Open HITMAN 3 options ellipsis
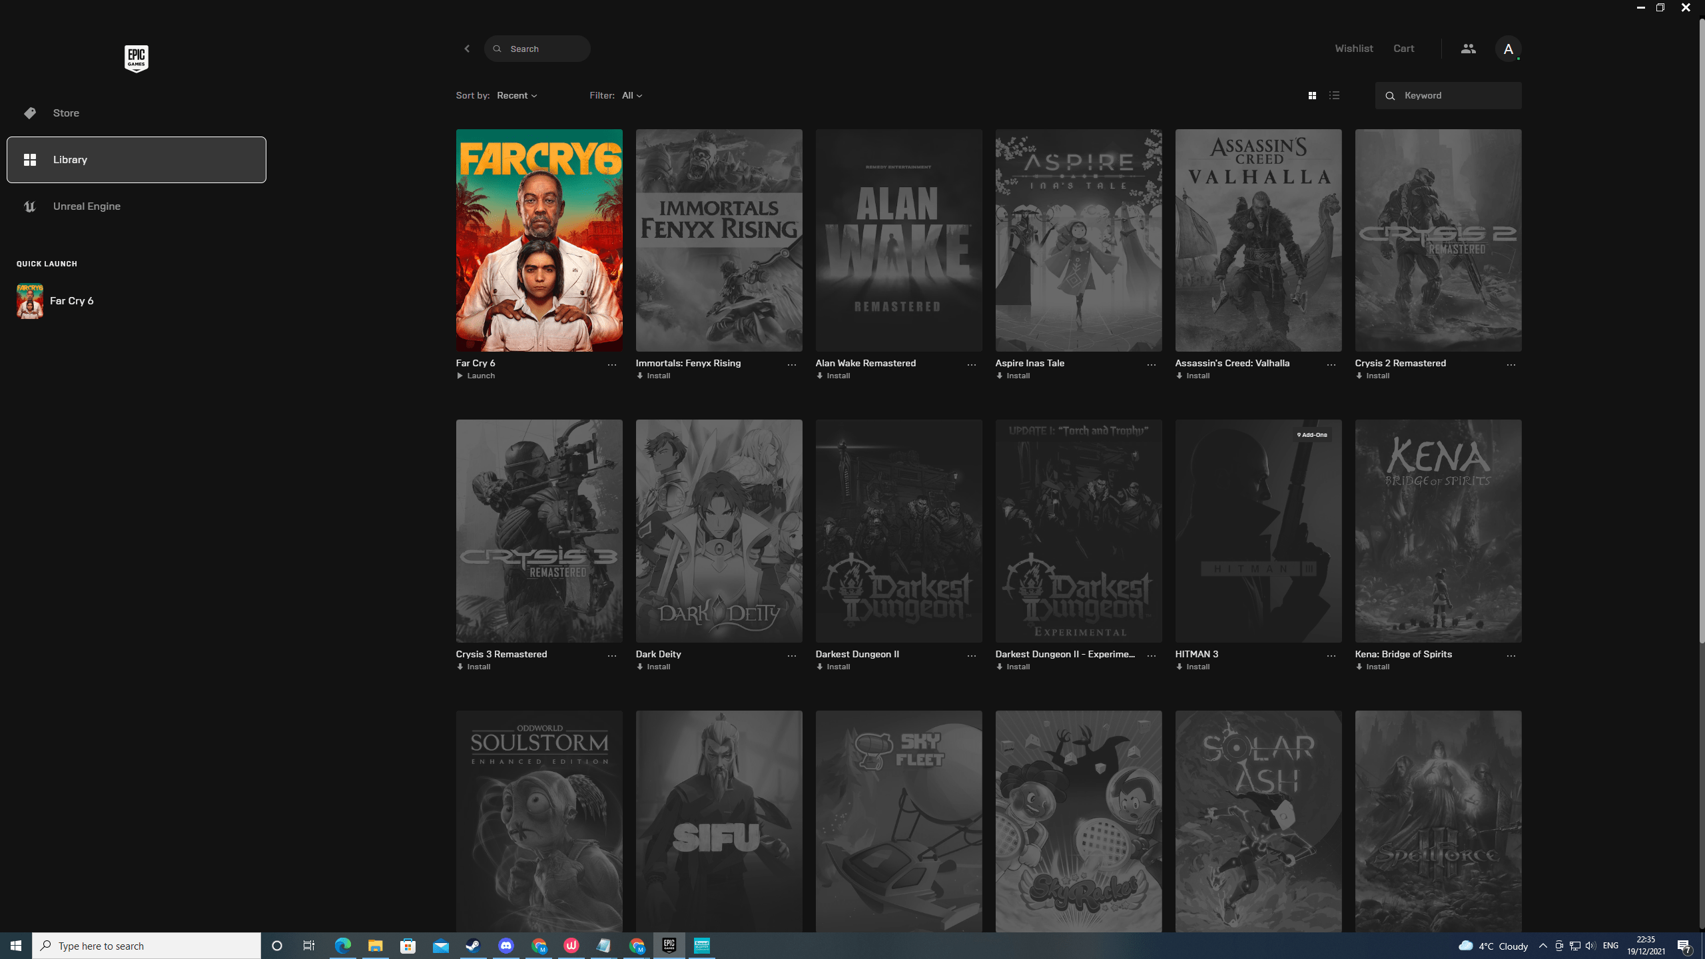 point(1331,655)
